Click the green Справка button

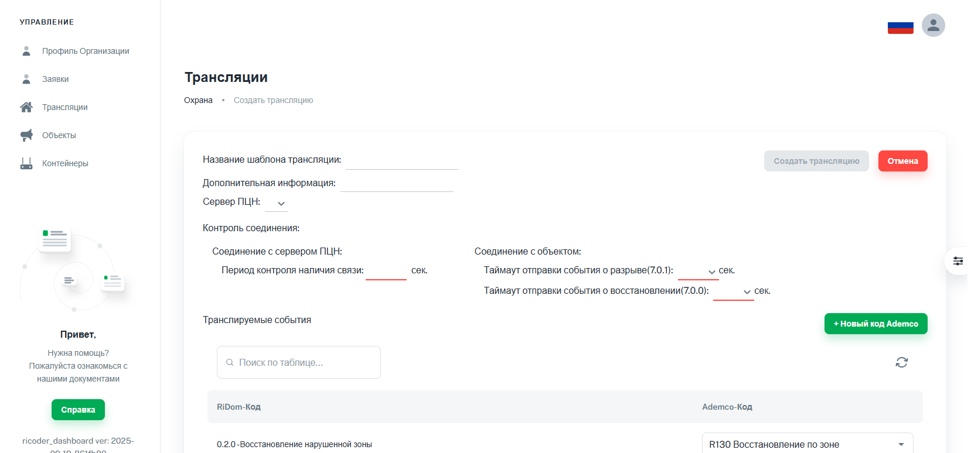coord(78,410)
